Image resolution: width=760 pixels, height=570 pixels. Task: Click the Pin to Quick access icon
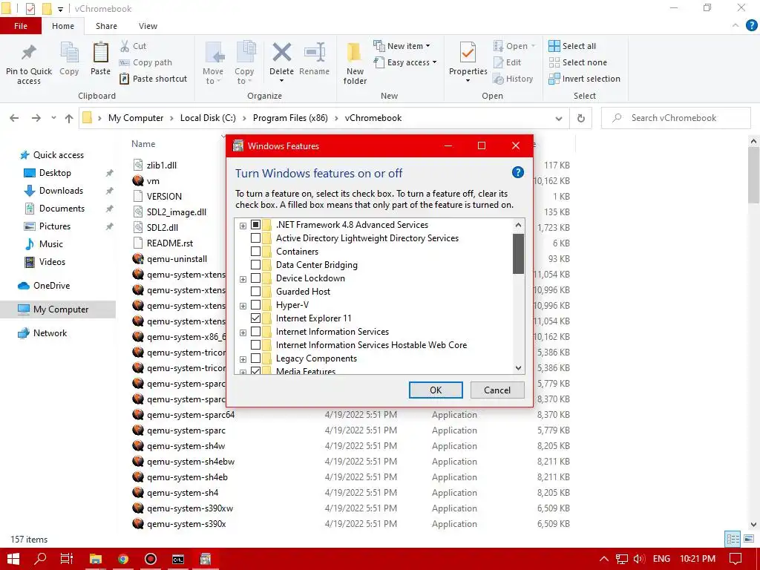(x=29, y=53)
